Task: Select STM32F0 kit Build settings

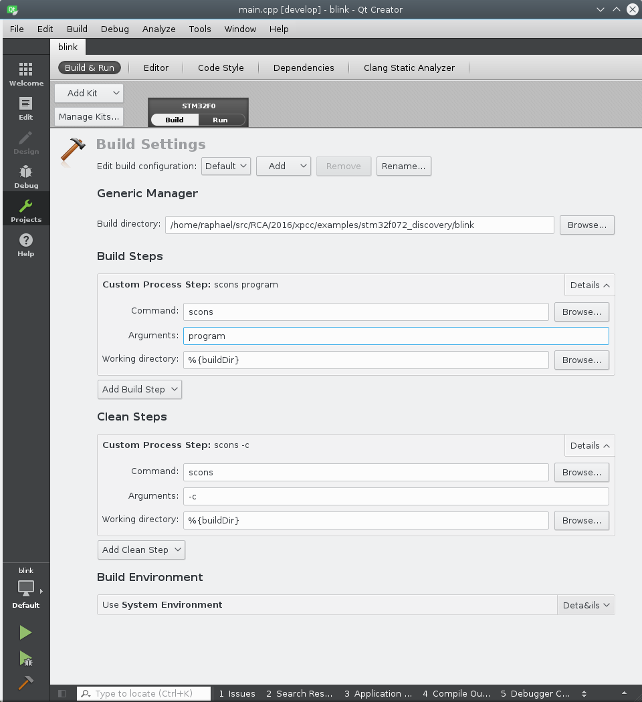Action: 175,120
